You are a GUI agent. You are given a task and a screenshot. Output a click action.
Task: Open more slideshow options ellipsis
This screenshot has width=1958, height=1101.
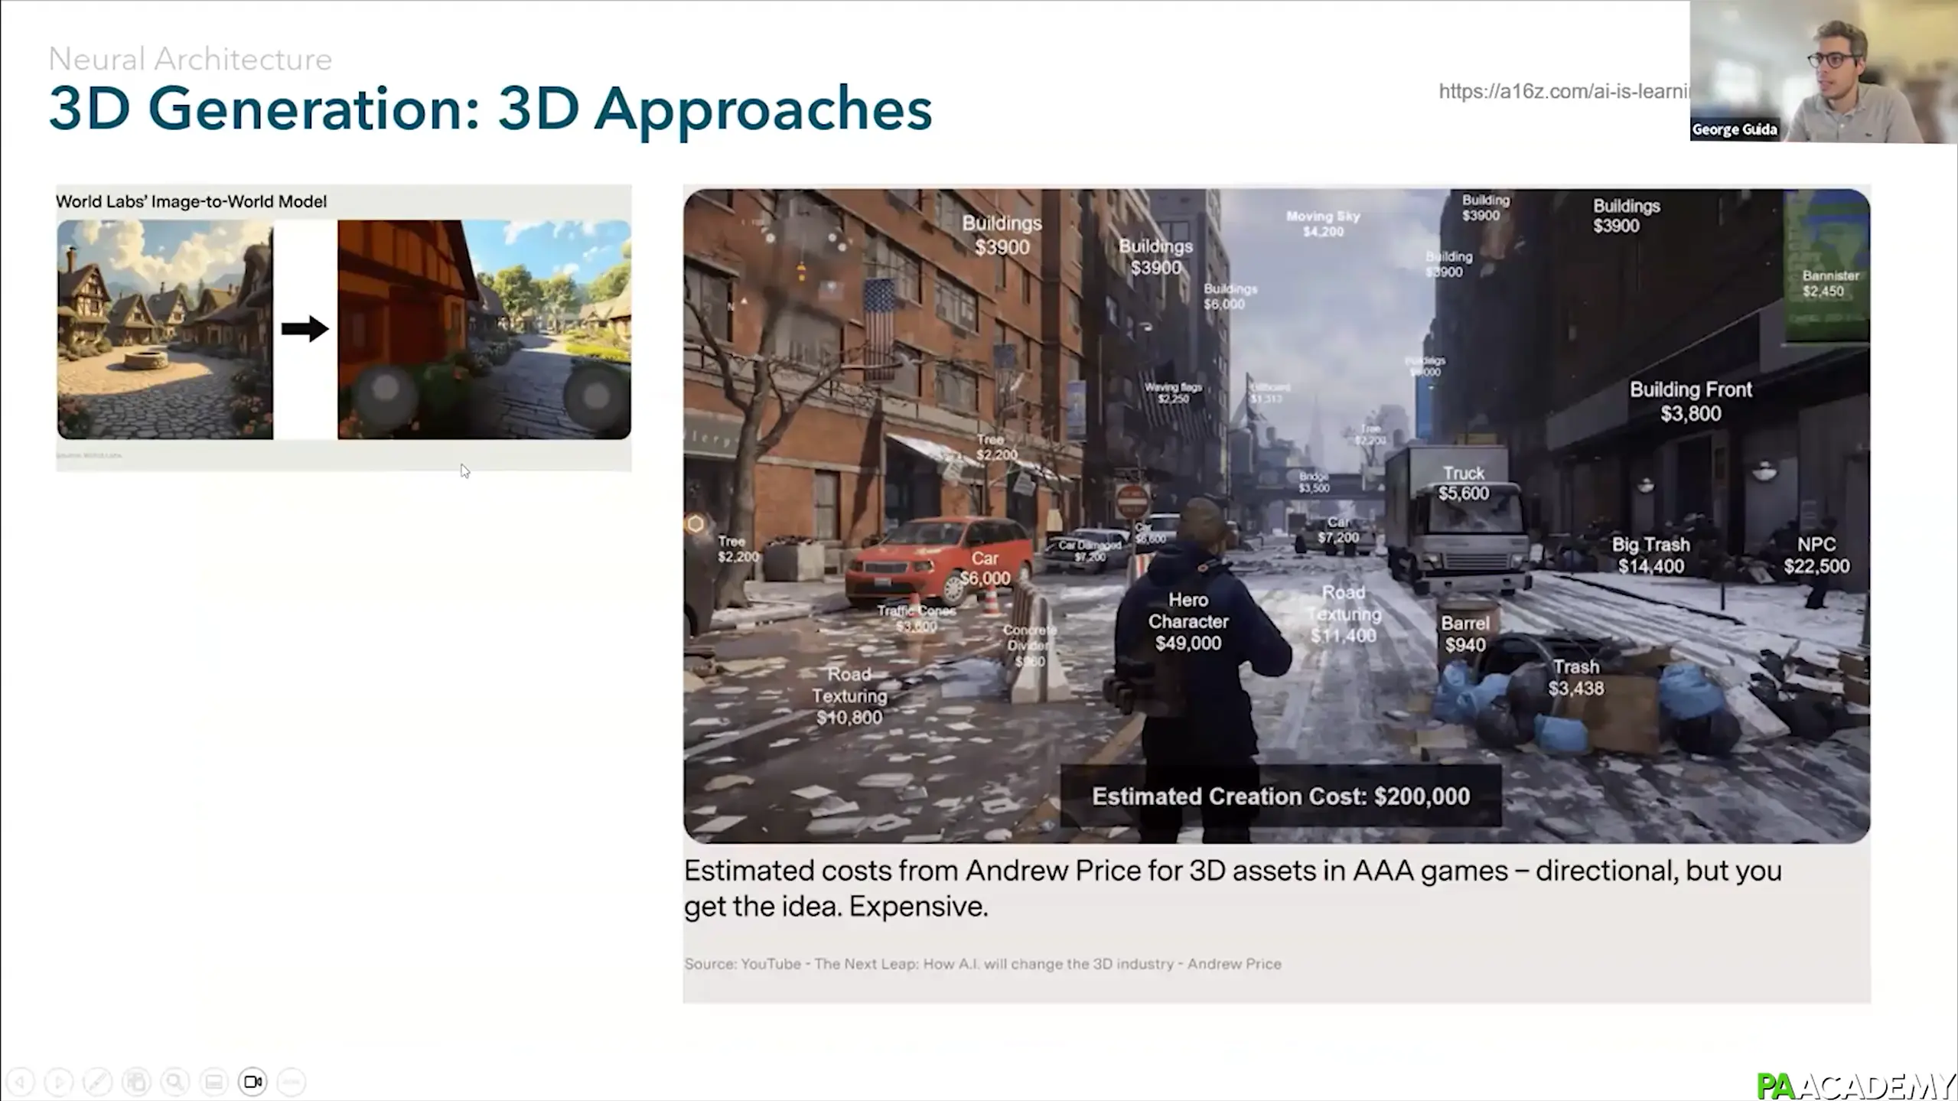[x=292, y=1082]
